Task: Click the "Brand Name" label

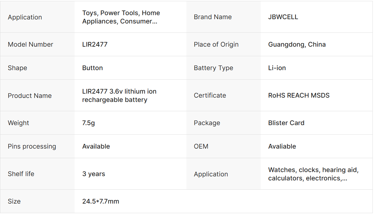Action: [x=212, y=17]
